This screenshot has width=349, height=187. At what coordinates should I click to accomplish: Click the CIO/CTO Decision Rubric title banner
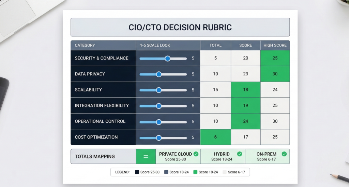(x=180, y=27)
